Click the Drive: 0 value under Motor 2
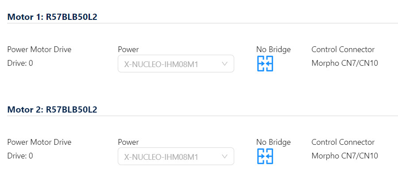 point(20,156)
